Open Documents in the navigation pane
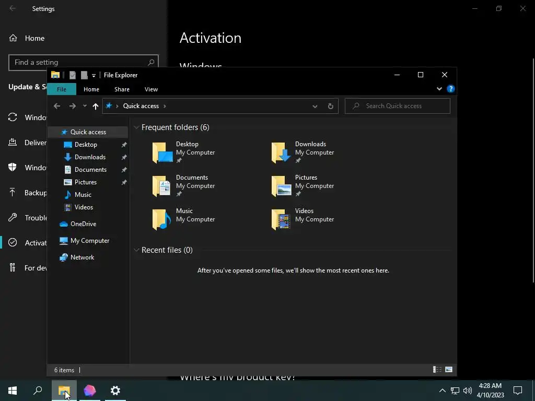The image size is (535, 401). click(90, 170)
